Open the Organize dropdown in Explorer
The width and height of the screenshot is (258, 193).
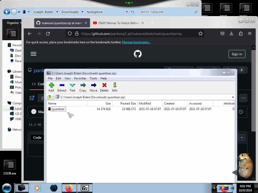pos(14,23)
